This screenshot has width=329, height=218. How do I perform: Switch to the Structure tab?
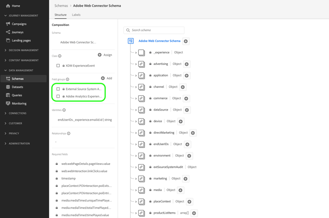(61, 14)
